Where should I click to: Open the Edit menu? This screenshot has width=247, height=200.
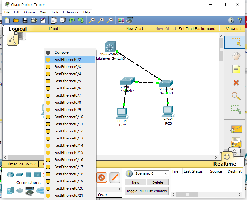(17, 12)
